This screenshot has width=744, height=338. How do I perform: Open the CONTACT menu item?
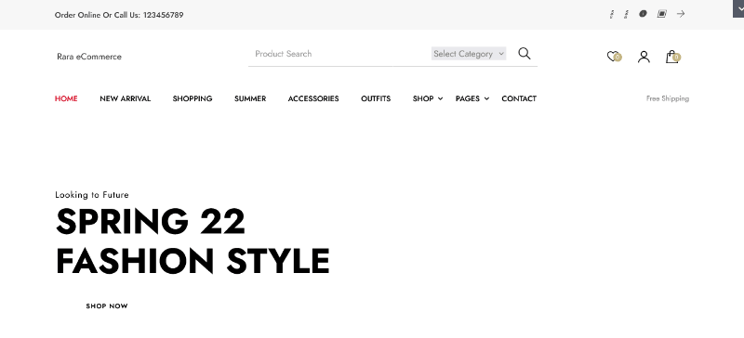pyautogui.click(x=519, y=98)
